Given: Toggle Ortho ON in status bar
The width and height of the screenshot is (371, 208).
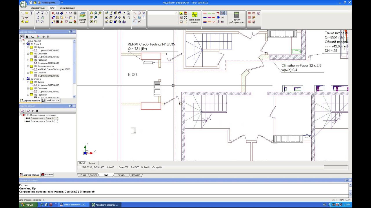Looking at the screenshot, I should coord(146,167).
